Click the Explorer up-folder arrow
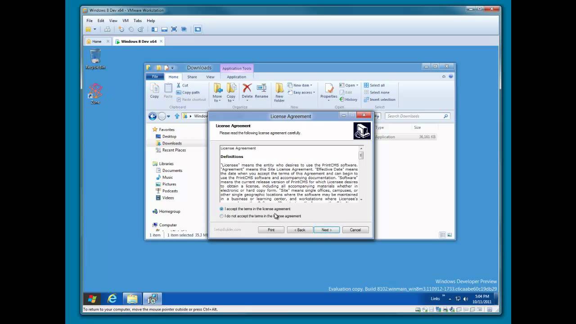Viewport: 576px width, 324px height. (x=177, y=116)
